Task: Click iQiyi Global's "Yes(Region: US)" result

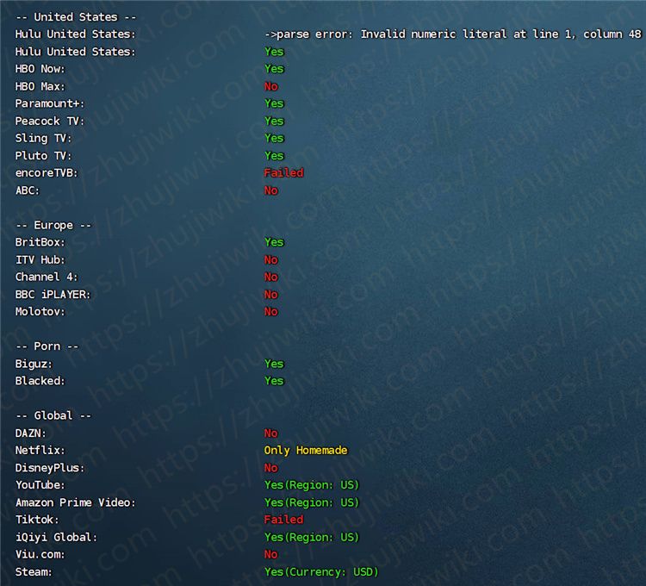Action: pos(312,538)
